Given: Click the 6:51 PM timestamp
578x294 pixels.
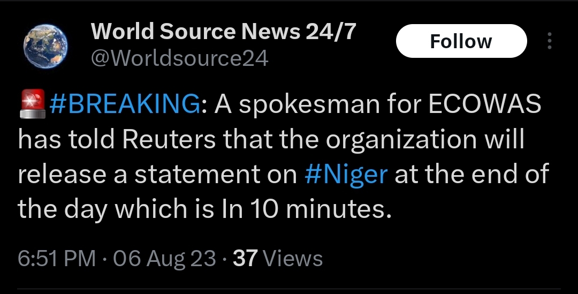Looking at the screenshot, I should pyautogui.click(x=57, y=259).
